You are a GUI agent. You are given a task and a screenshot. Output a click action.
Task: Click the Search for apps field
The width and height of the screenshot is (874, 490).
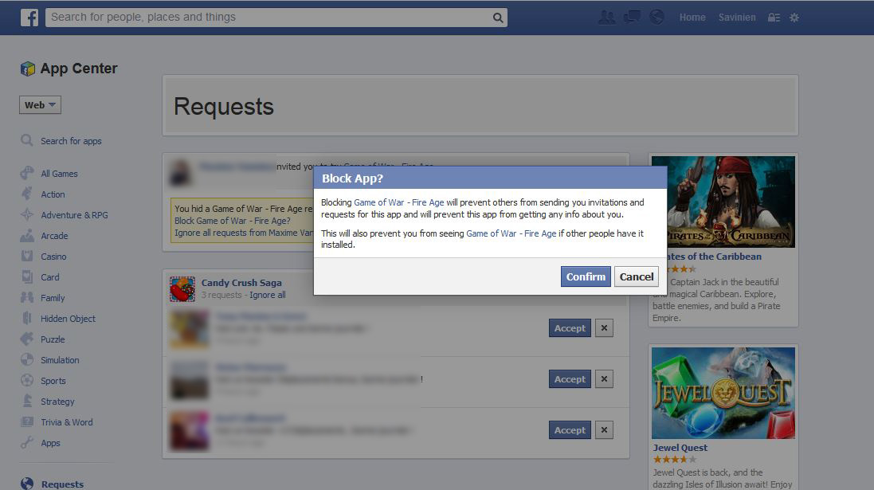72,141
